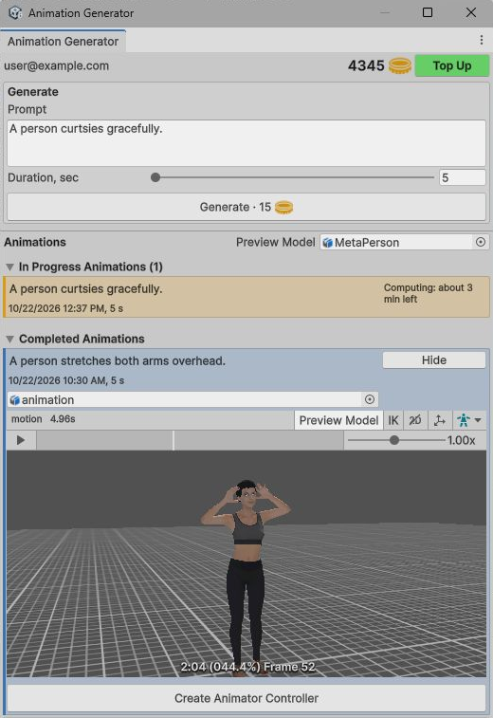Screen dimensions: 493x718
Task: Click the 3D character preview viewport
Action: pos(246,563)
